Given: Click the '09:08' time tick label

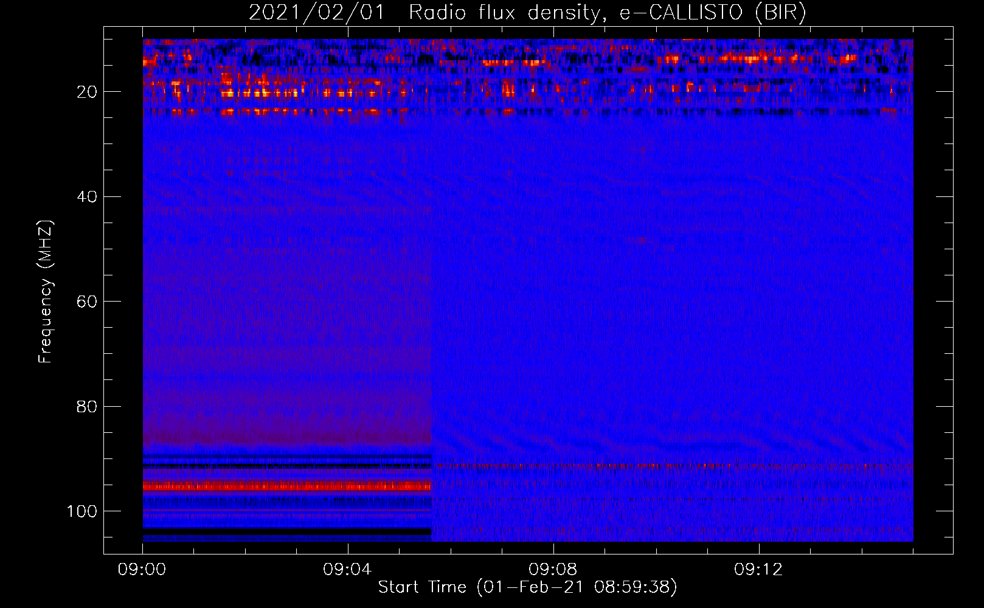Looking at the screenshot, I should point(553,570).
